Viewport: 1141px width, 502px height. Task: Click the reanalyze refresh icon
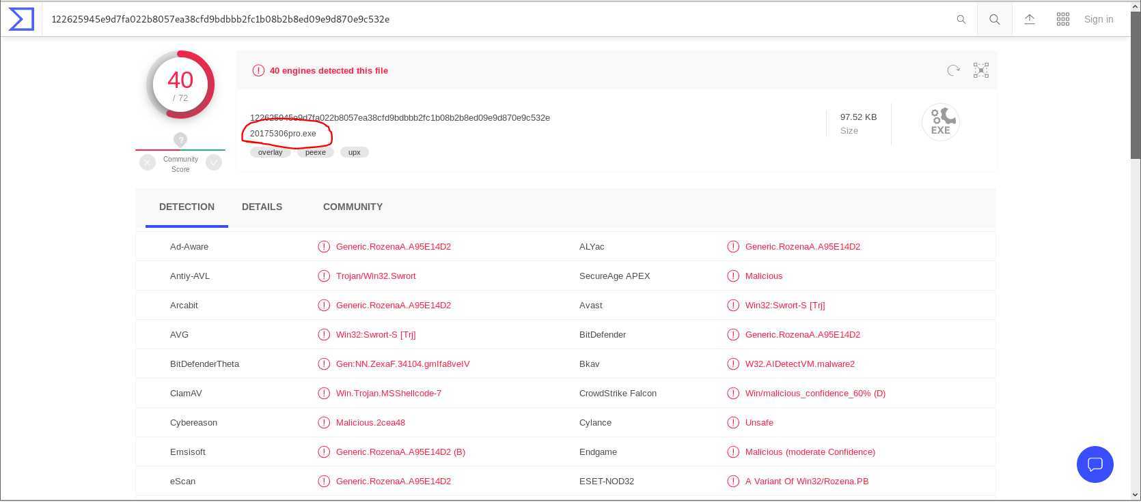click(954, 70)
